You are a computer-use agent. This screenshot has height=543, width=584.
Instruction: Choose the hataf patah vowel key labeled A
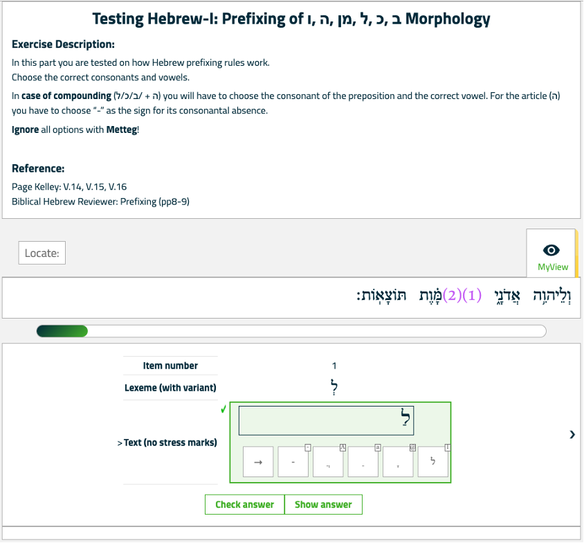pos(328,462)
